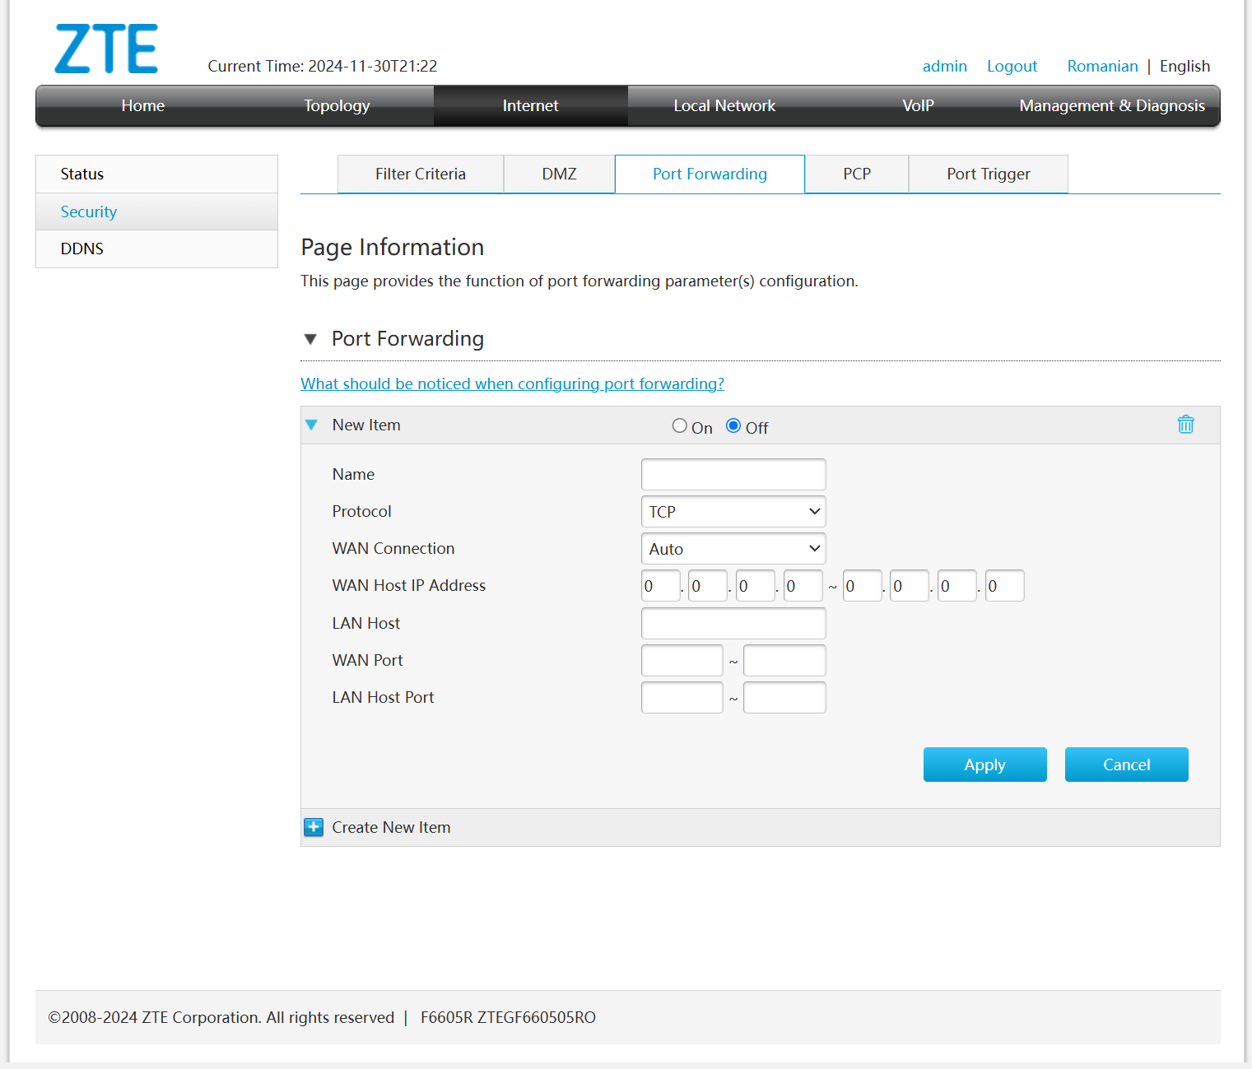Screen dimensions: 1252x1069
Task: Navigate to Management & Diagnosis
Action: 1111,105
